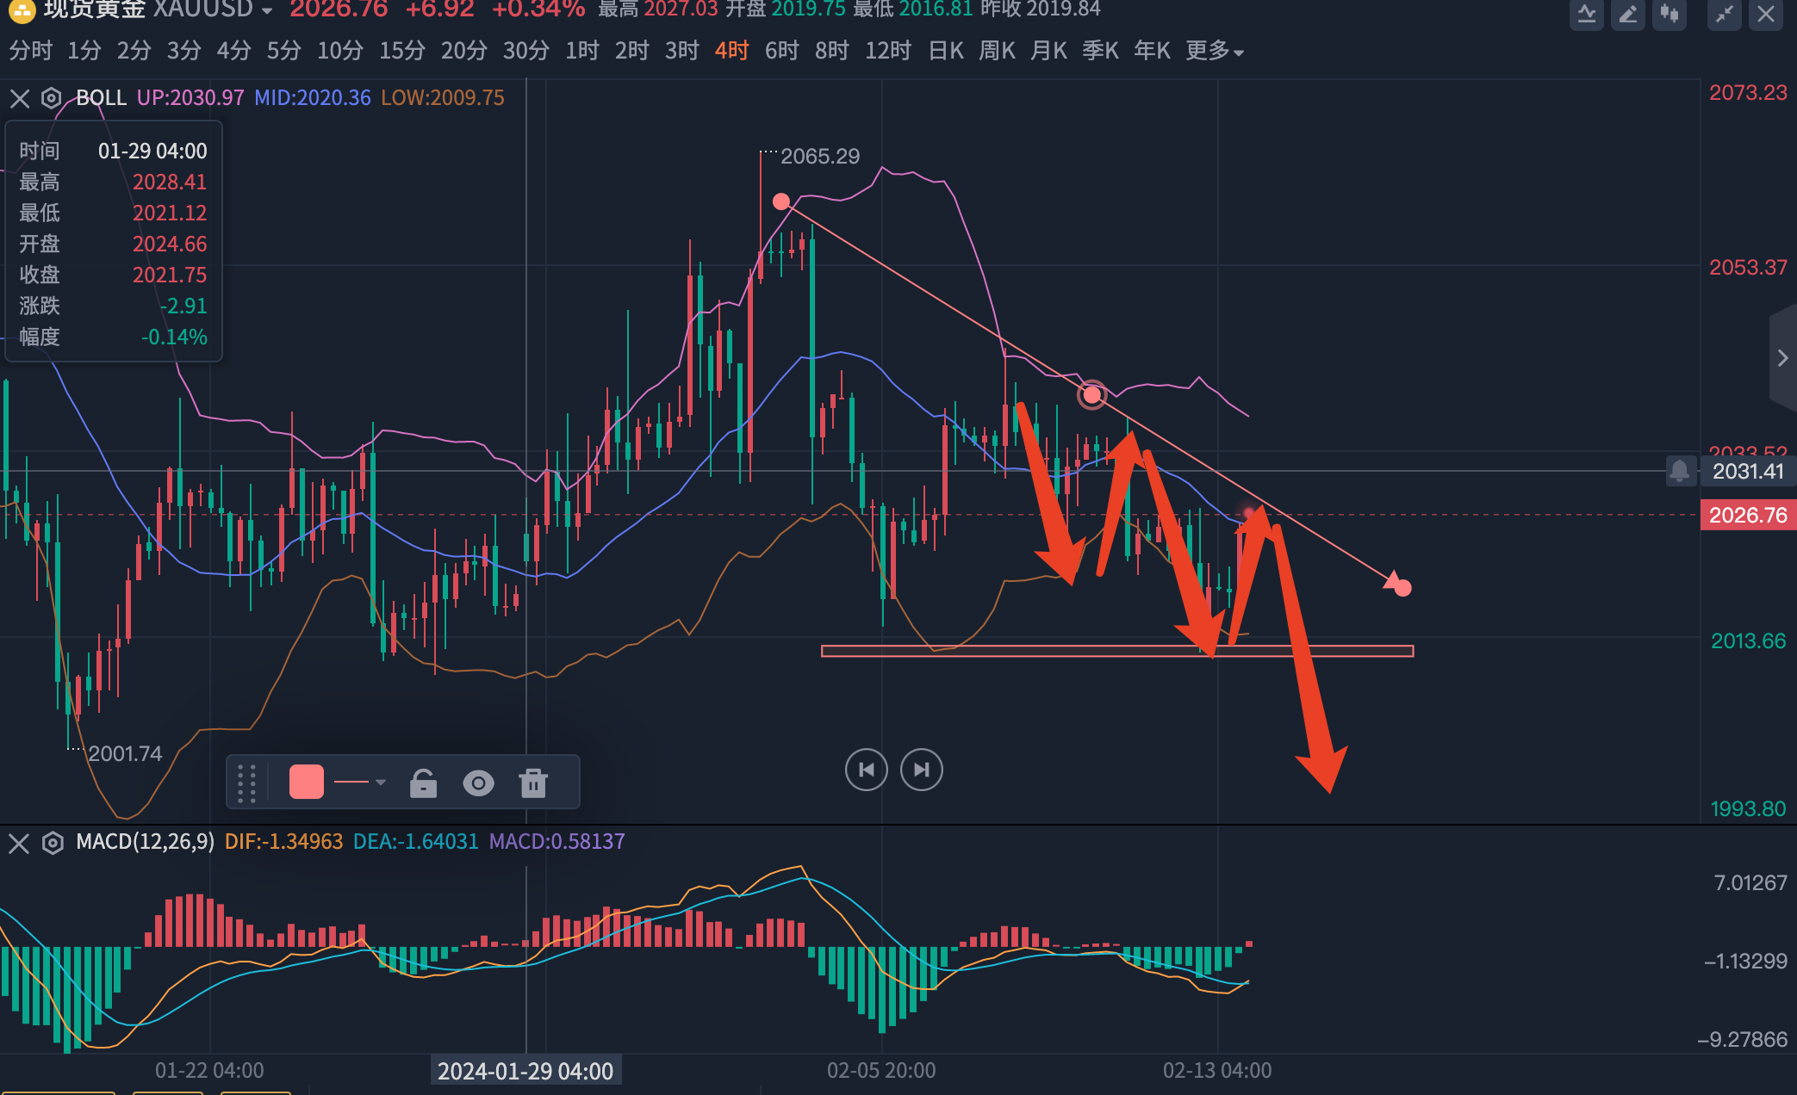
Task: Select the 1时 timeframe tab
Action: tap(581, 52)
